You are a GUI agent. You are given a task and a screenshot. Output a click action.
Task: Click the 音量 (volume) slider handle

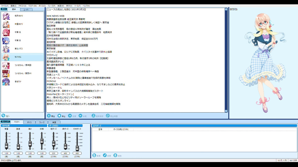6,146
